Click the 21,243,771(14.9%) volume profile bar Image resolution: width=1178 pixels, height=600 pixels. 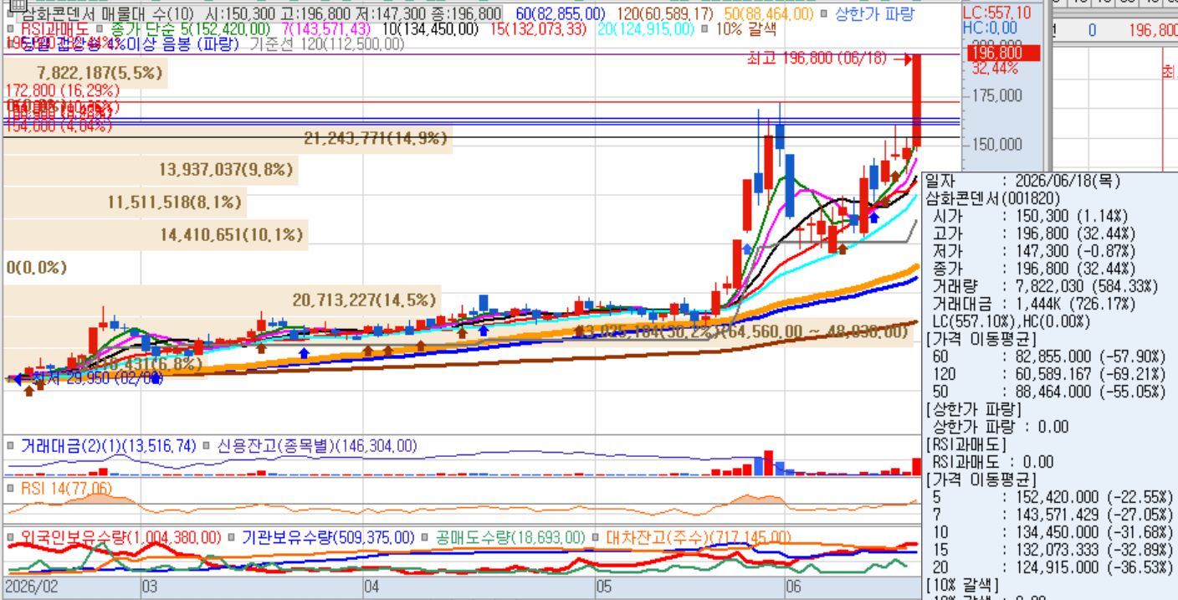[228, 138]
